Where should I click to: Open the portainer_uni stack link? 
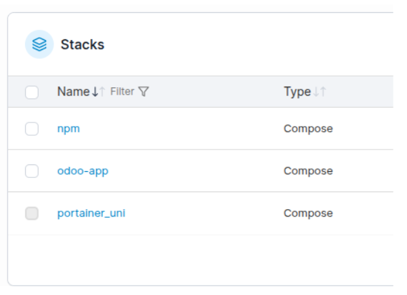tap(91, 213)
